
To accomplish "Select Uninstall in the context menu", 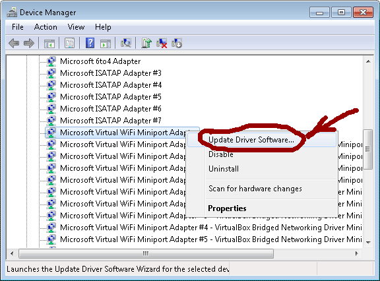I will 224,169.
